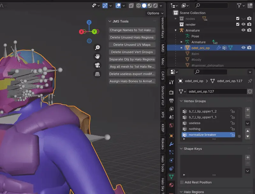Toggle lock on the useless vertex group
This screenshot has width=255, height=194.
pos(233,123)
